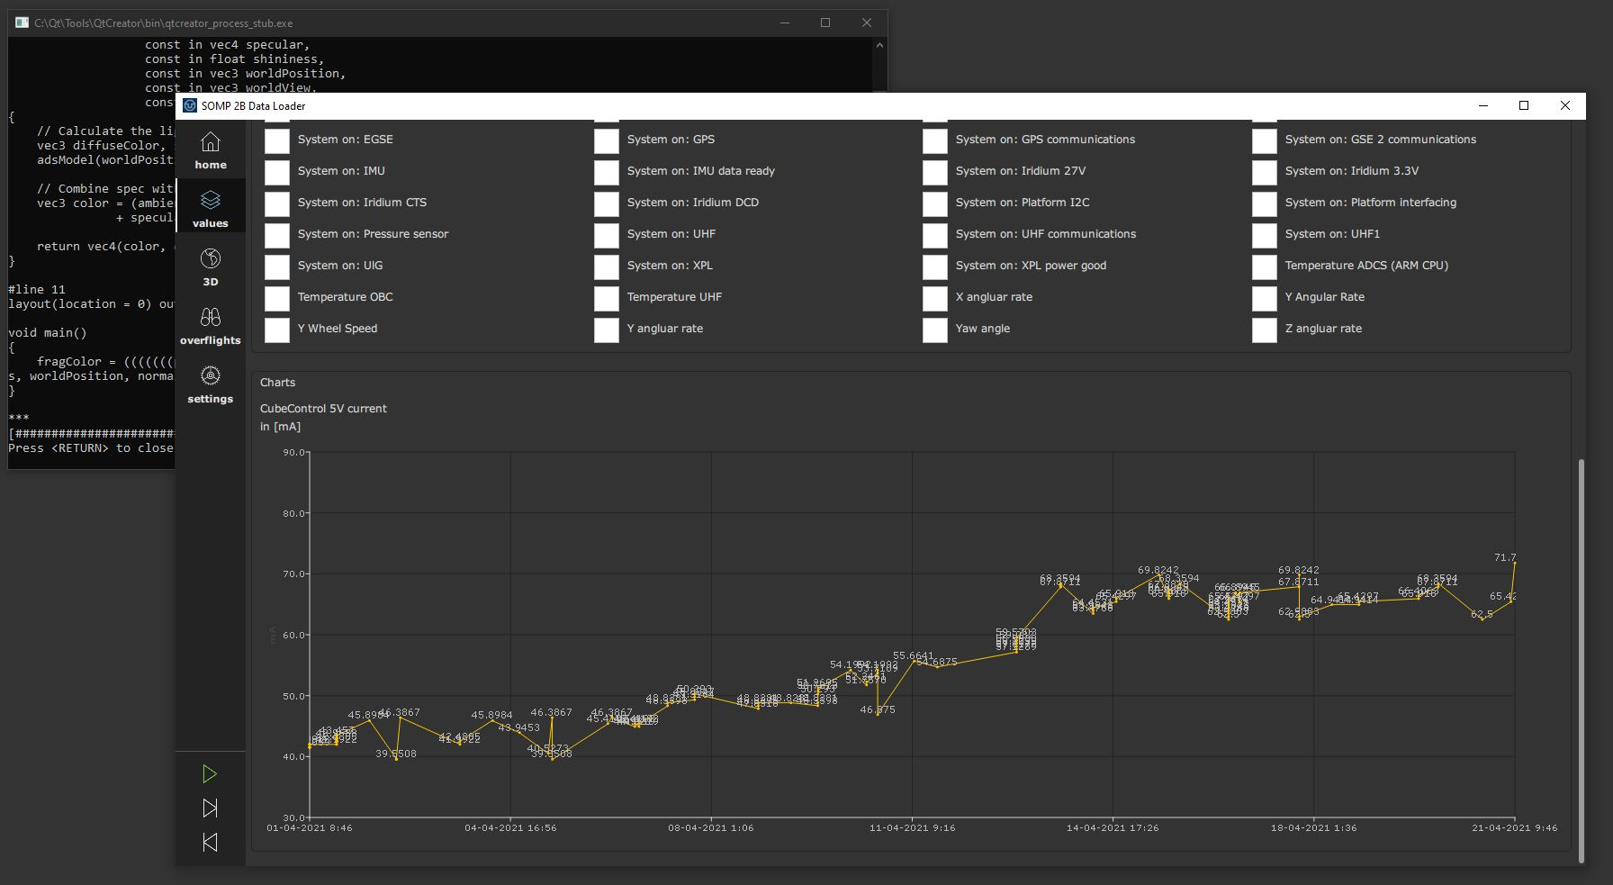
Task: Start playback with green play icon
Action: pyautogui.click(x=210, y=773)
